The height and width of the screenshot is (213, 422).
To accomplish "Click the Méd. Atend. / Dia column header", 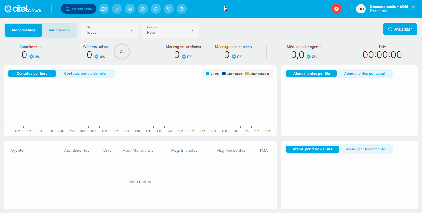I will click(x=138, y=151).
